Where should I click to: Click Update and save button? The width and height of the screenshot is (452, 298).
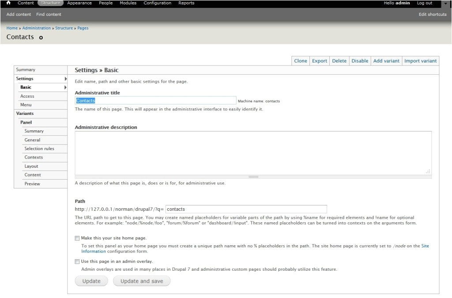point(142,281)
